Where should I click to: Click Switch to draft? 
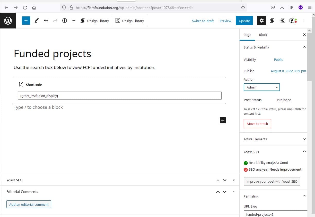click(203, 21)
